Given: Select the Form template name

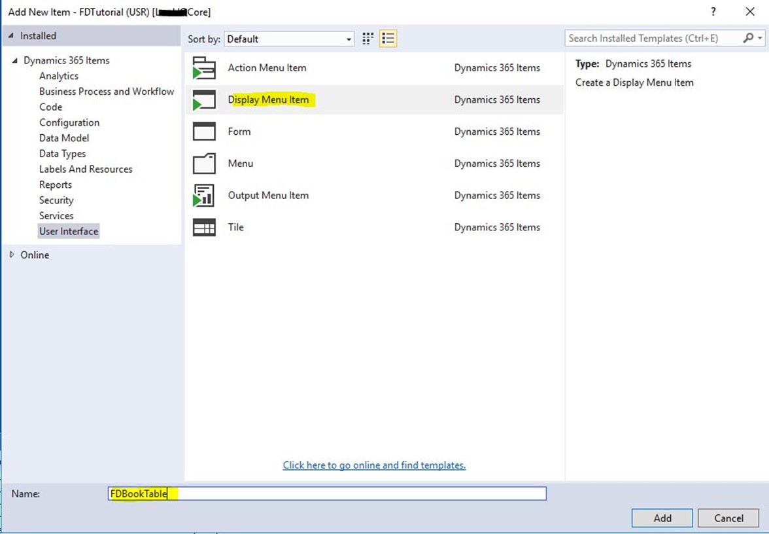Looking at the screenshot, I should [x=239, y=132].
